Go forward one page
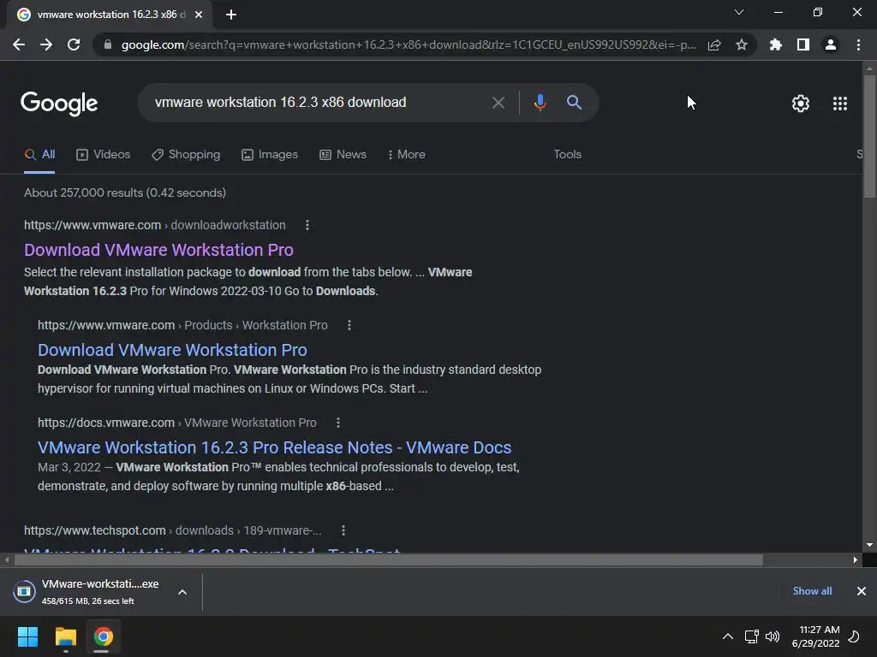The height and width of the screenshot is (657, 877). tap(46, 44)
